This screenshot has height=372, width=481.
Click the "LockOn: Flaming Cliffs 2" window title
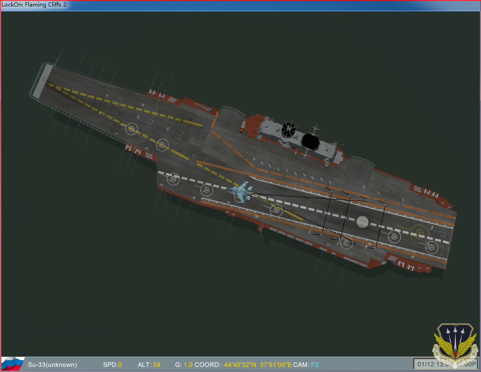click(34, 5)
